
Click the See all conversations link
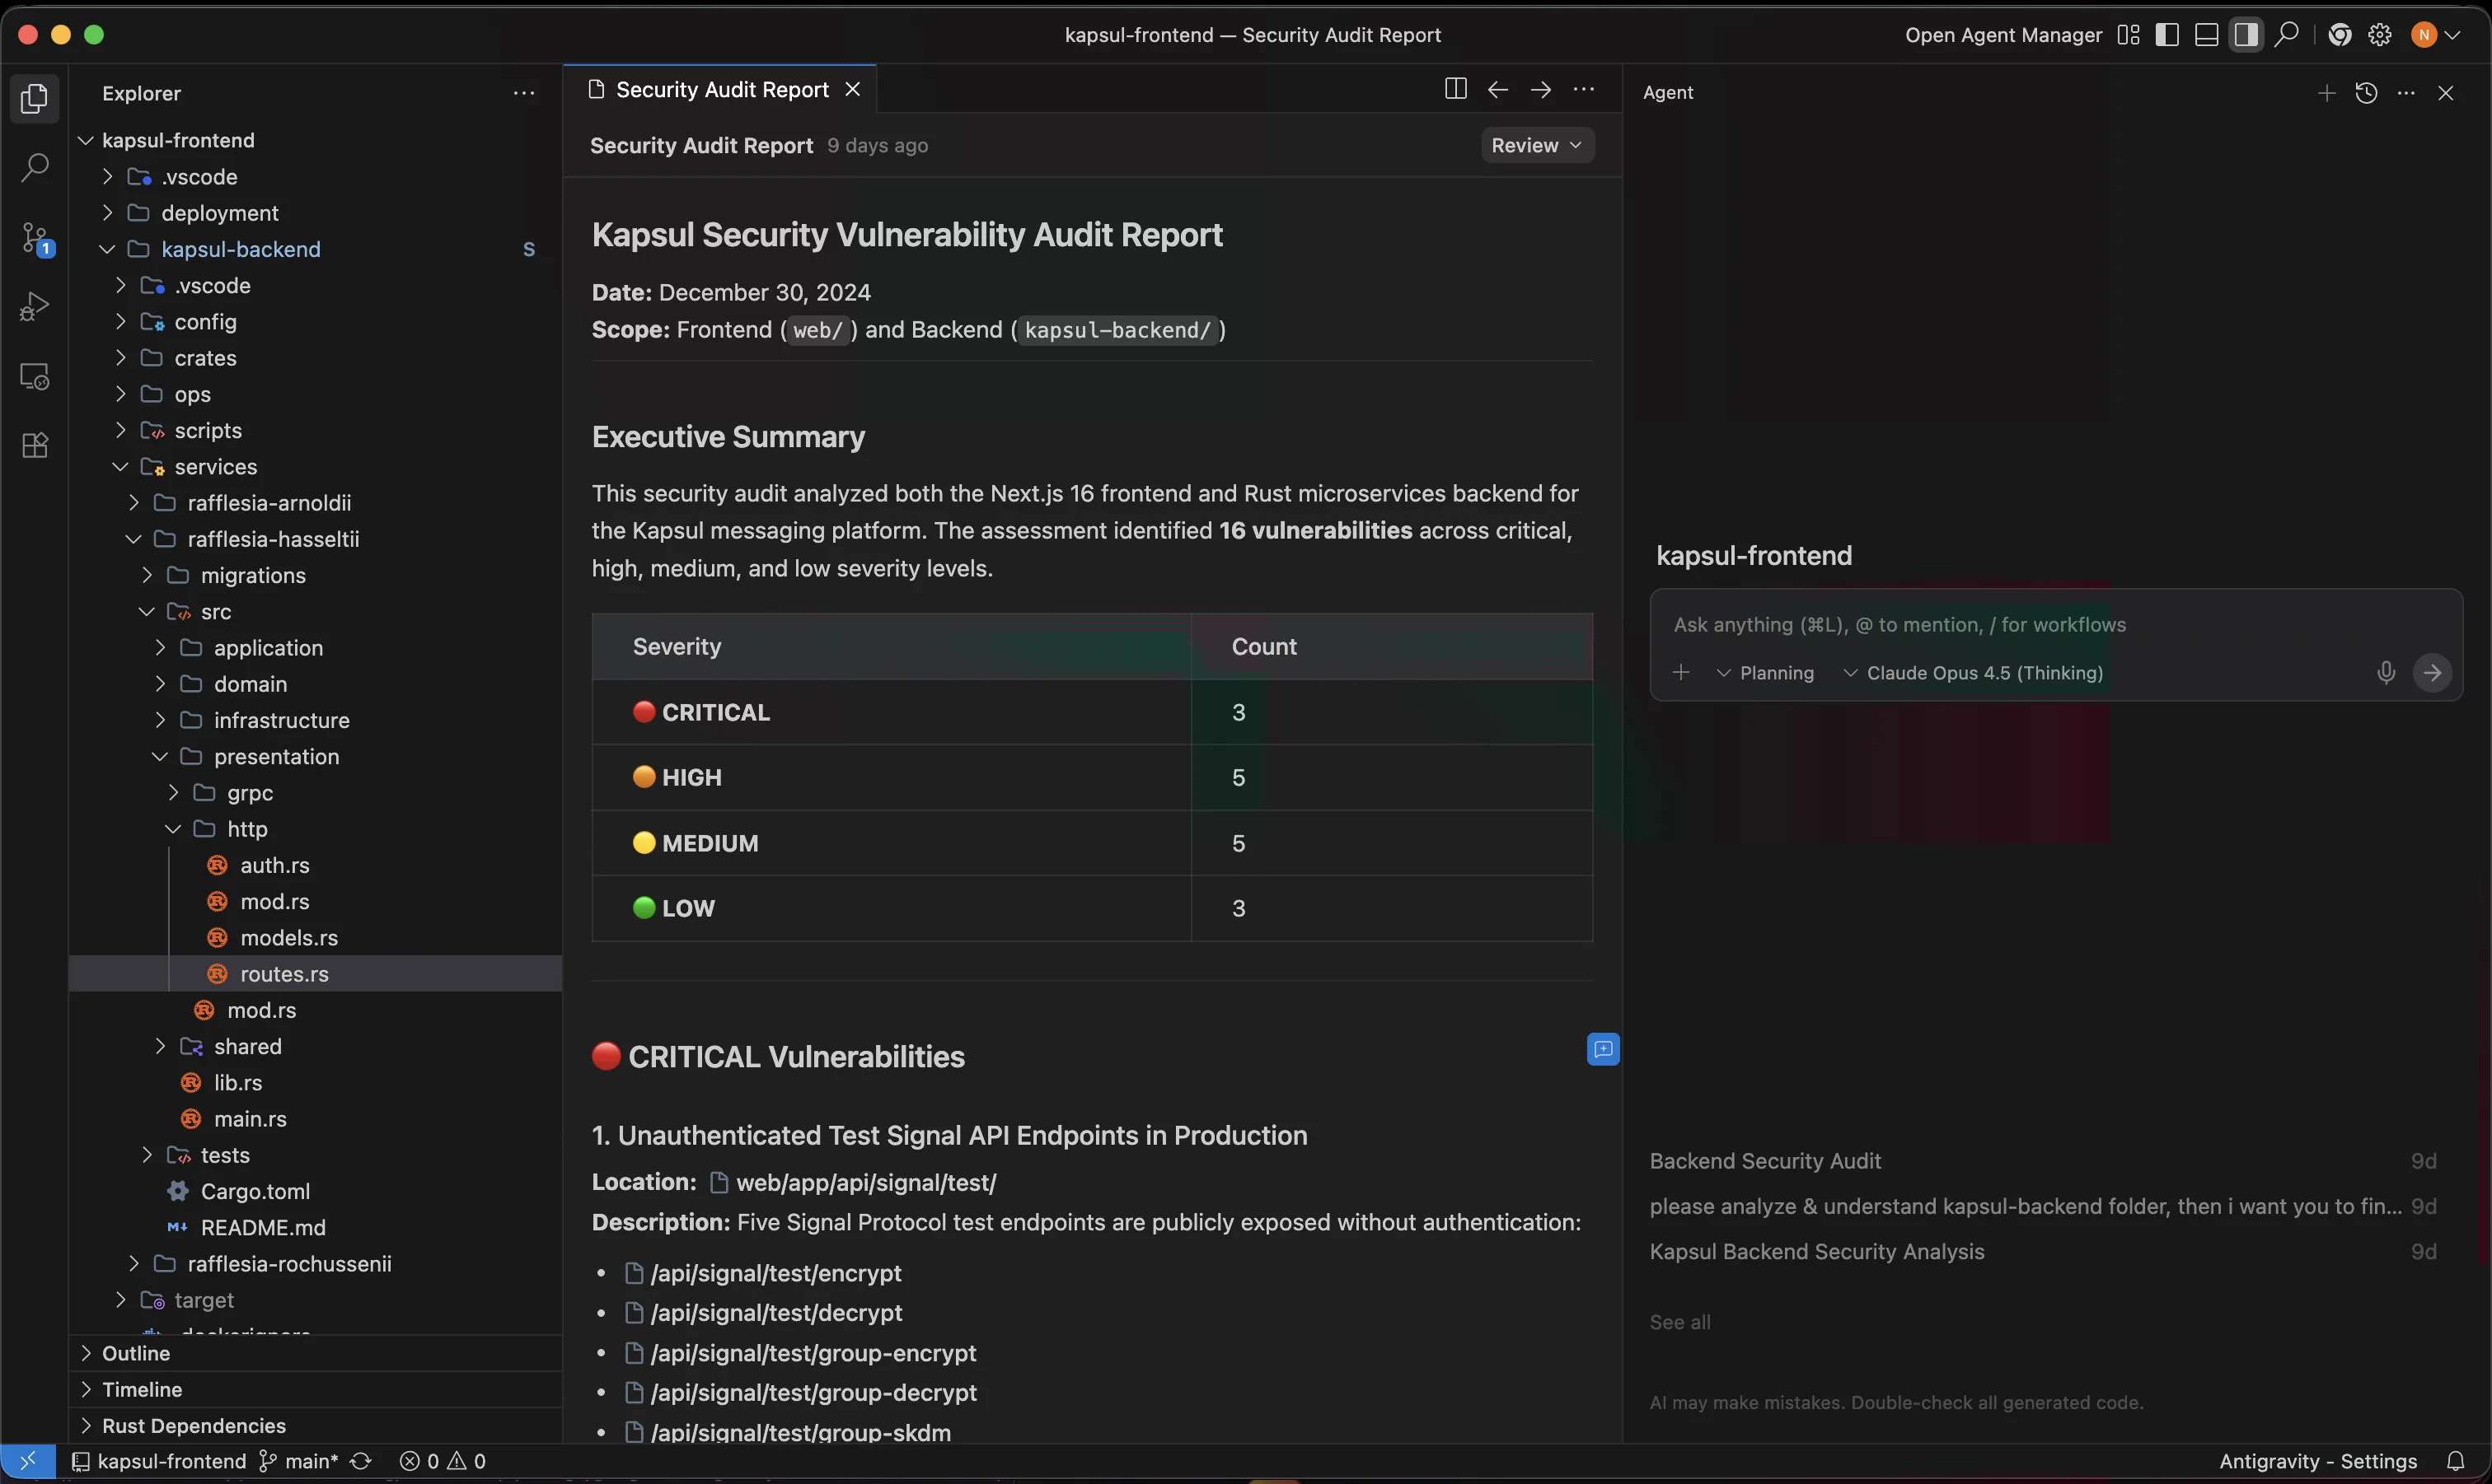point(1679,1322)
